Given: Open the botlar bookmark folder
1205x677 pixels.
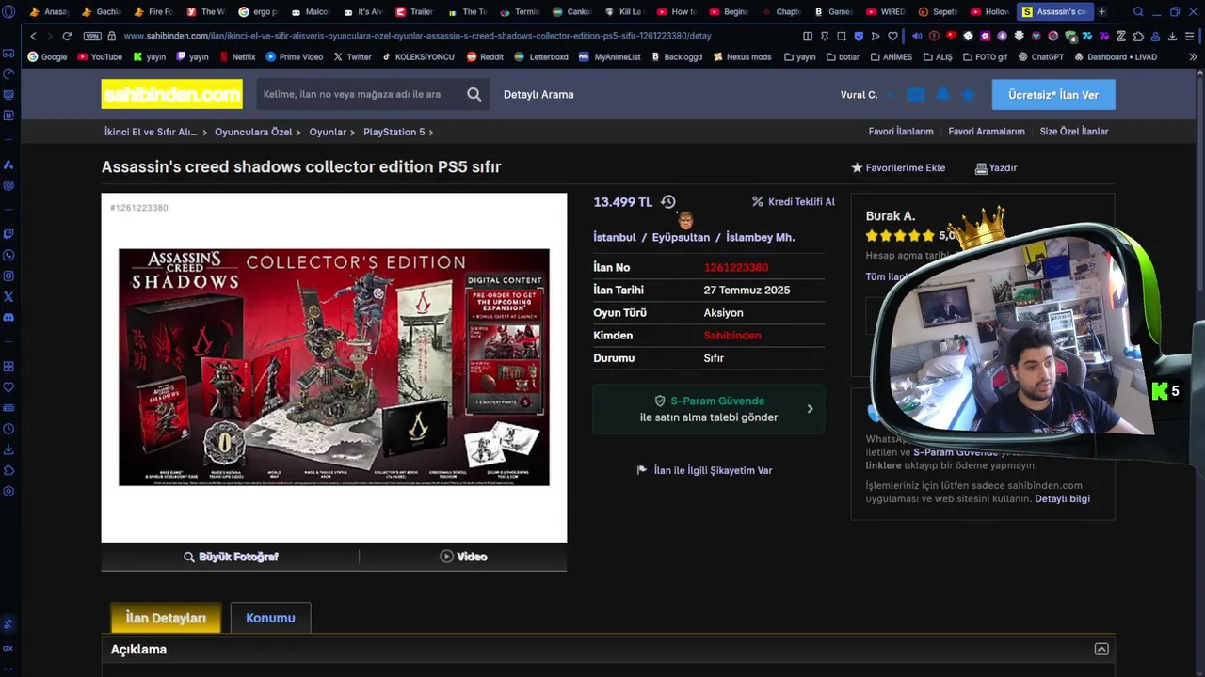Looking at the screenshot, I should (842, 56).
